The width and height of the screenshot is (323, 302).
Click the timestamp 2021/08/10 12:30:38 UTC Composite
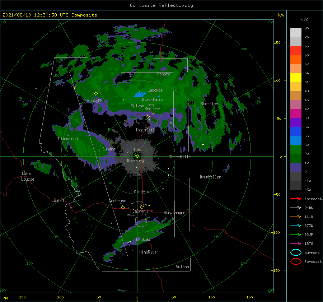[50, 15]
